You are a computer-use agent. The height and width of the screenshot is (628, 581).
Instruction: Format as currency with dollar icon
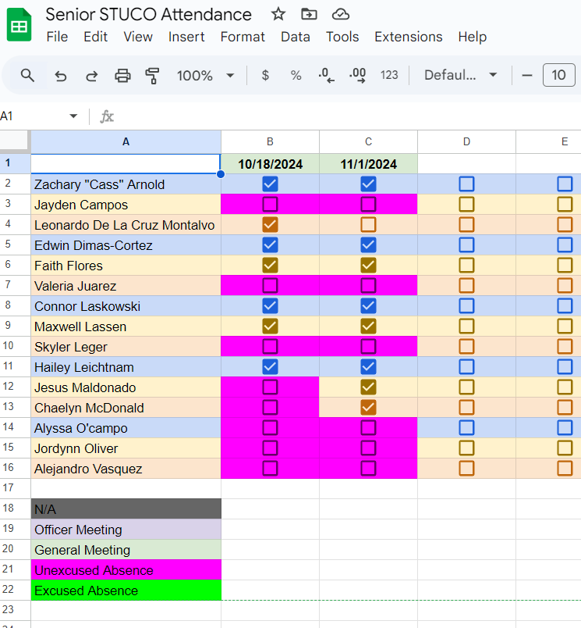click(x=265, y=75)
